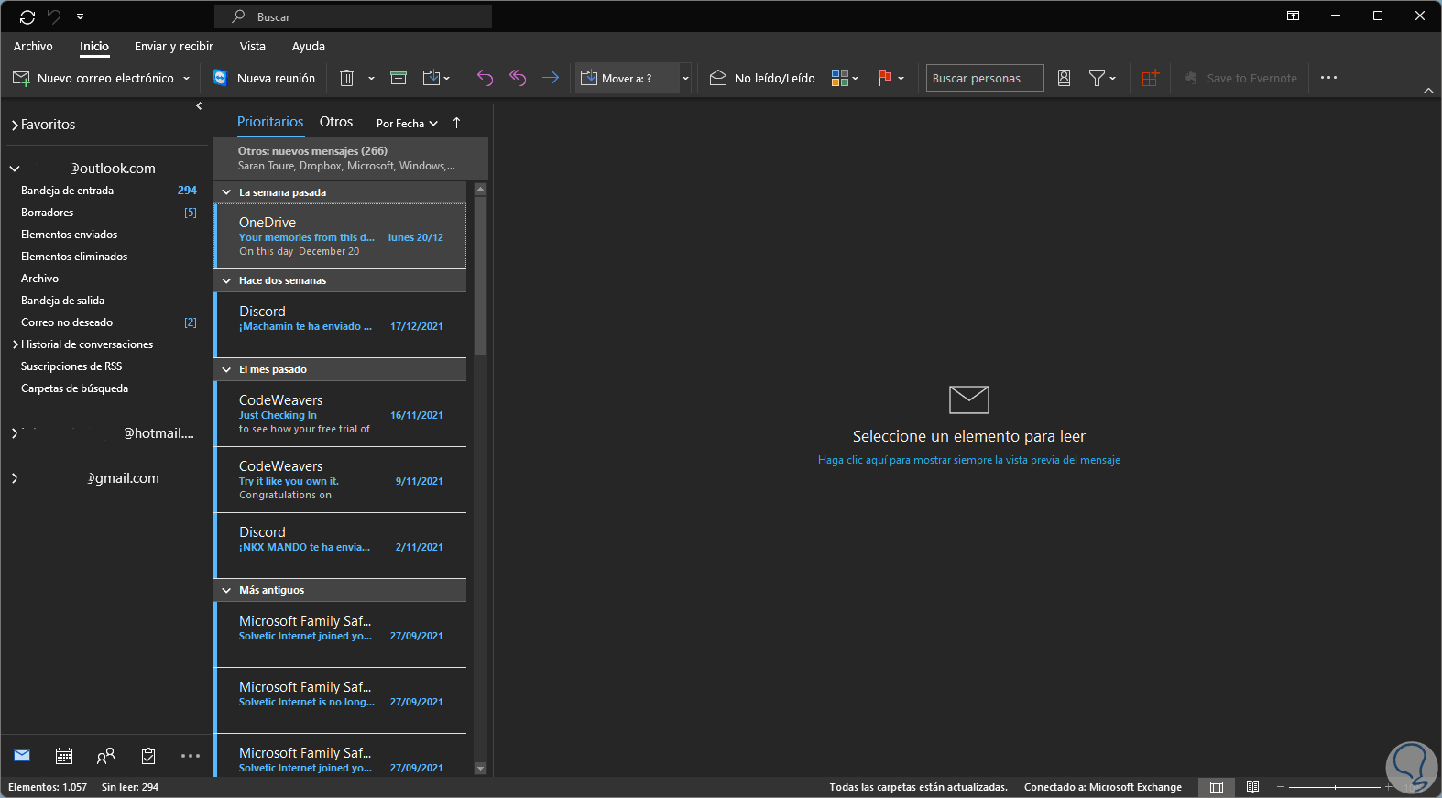The width and height of the screenshot is (1442, 798).
Task: Open the Por Fecha sort dropdown
Action: click(x=407, y=124)
